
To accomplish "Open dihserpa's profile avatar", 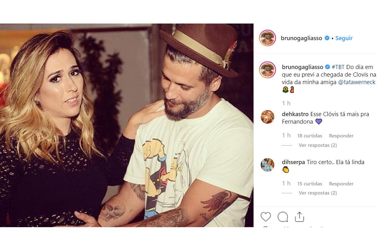I will tap(267, 165).
